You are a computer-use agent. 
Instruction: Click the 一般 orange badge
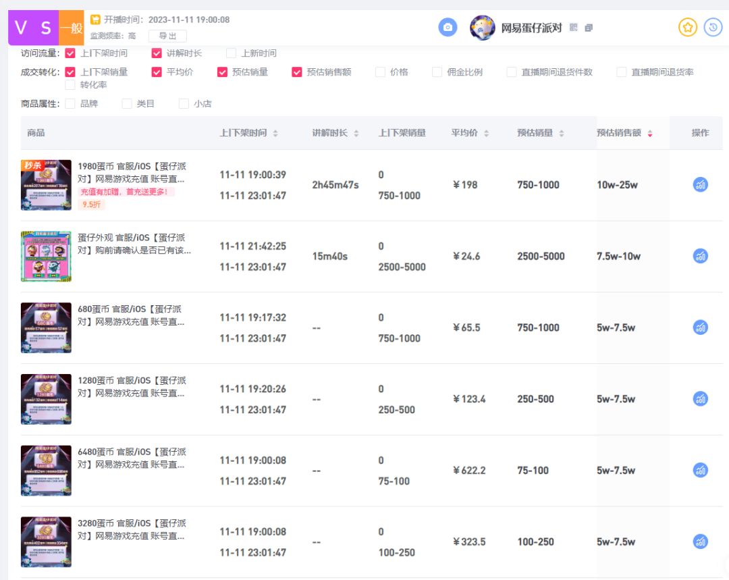[71, 28]
